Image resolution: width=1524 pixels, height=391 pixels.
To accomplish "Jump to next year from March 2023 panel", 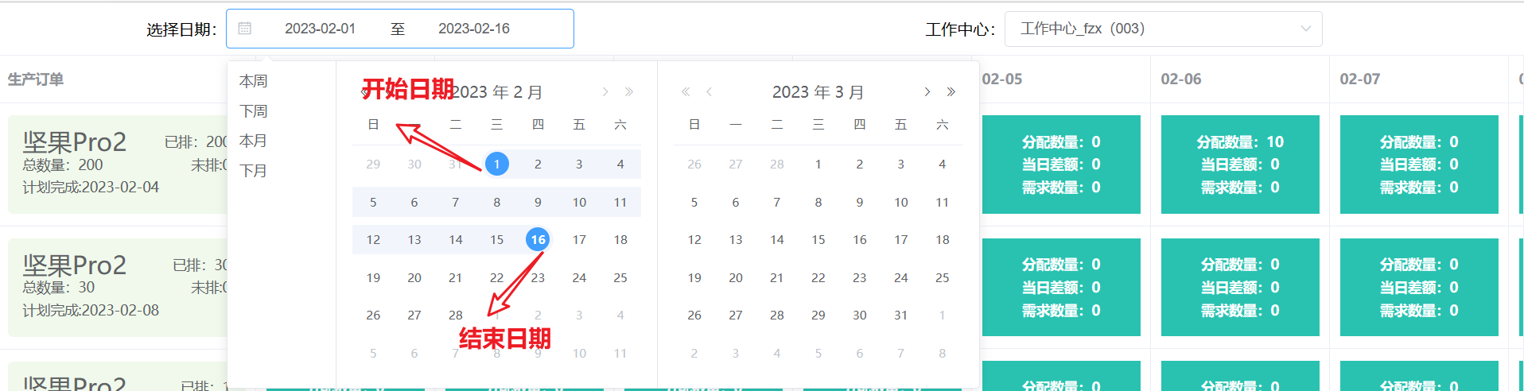I will tap(951, 92).
